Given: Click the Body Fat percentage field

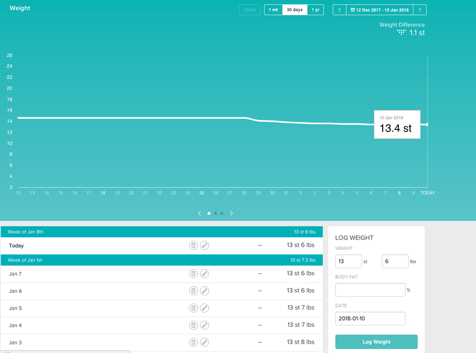Looking at the screenshot, I should [370, 290].
